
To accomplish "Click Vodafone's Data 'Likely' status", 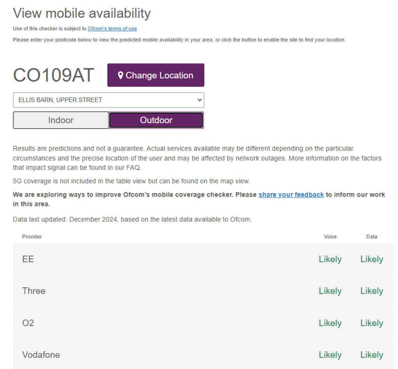I will [x=372, y=355].
